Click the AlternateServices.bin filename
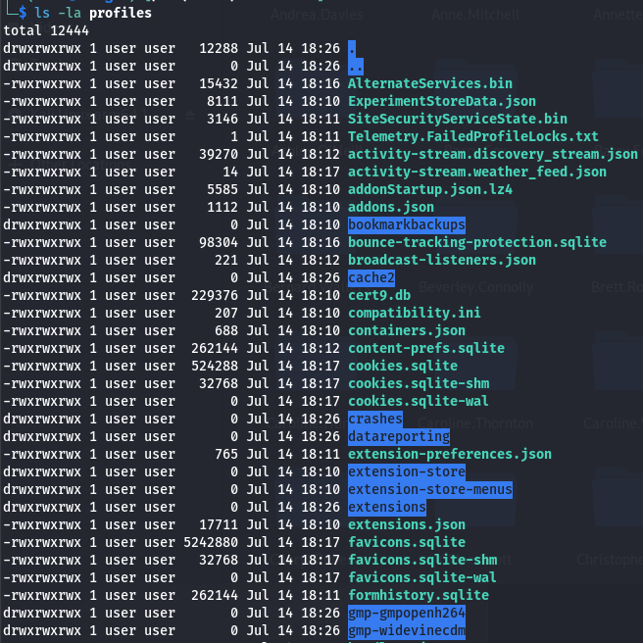The height and width of the screenshot is (643, 643). [429, 83]
